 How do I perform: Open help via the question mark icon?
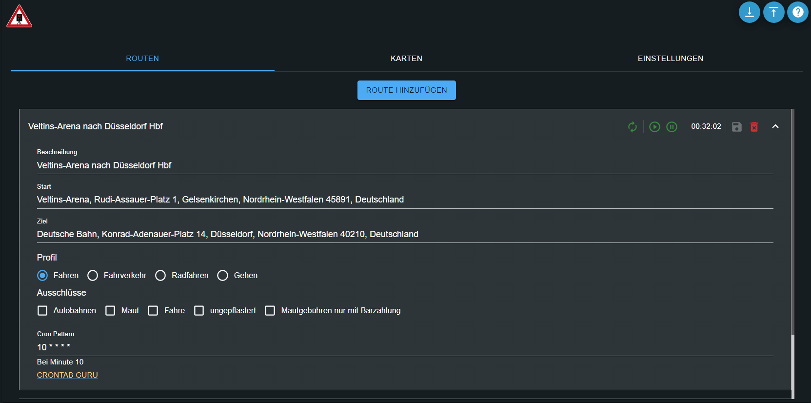tap(798, 12)
